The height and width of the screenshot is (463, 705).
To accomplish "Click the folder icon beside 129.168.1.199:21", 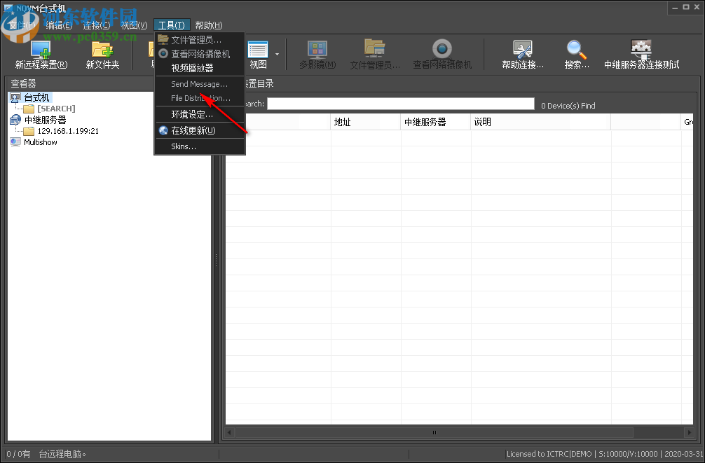I will click(29, 131).
